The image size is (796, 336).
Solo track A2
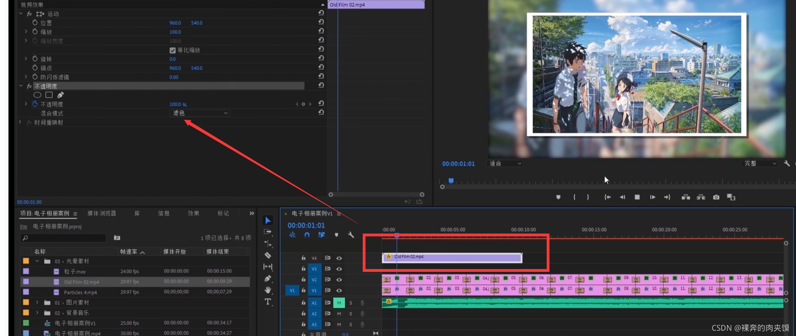click(x=351, y=313)
